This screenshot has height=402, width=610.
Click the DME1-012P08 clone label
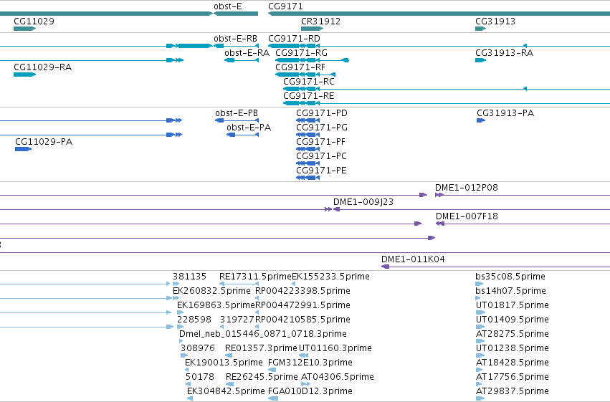pyautogui.click(x=467, y=188)
